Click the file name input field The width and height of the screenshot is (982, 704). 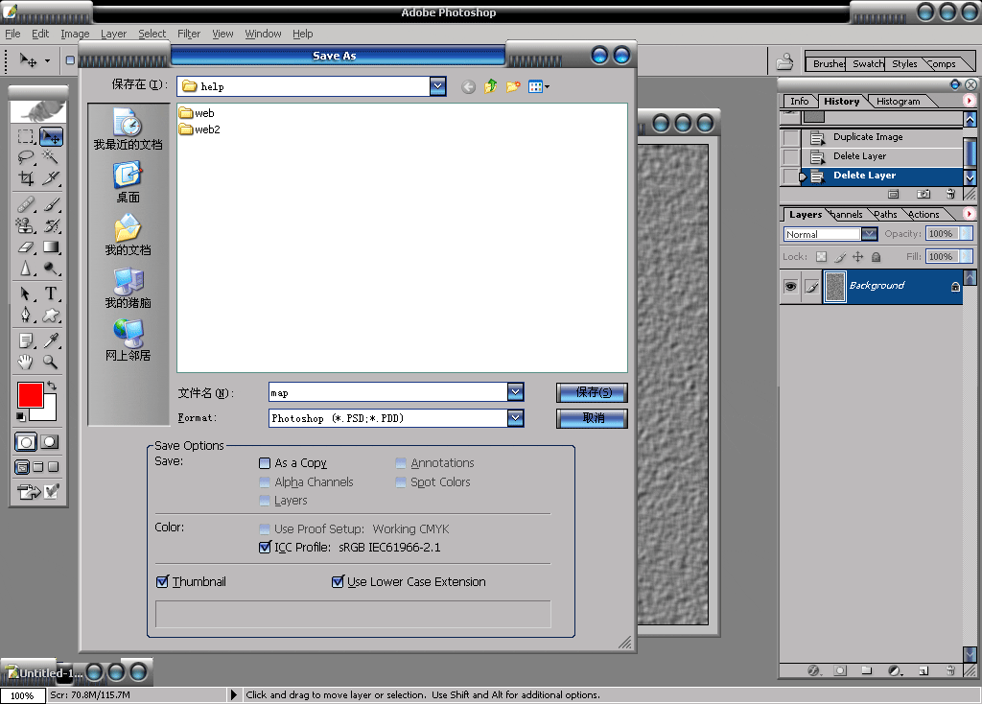[388, 392]
